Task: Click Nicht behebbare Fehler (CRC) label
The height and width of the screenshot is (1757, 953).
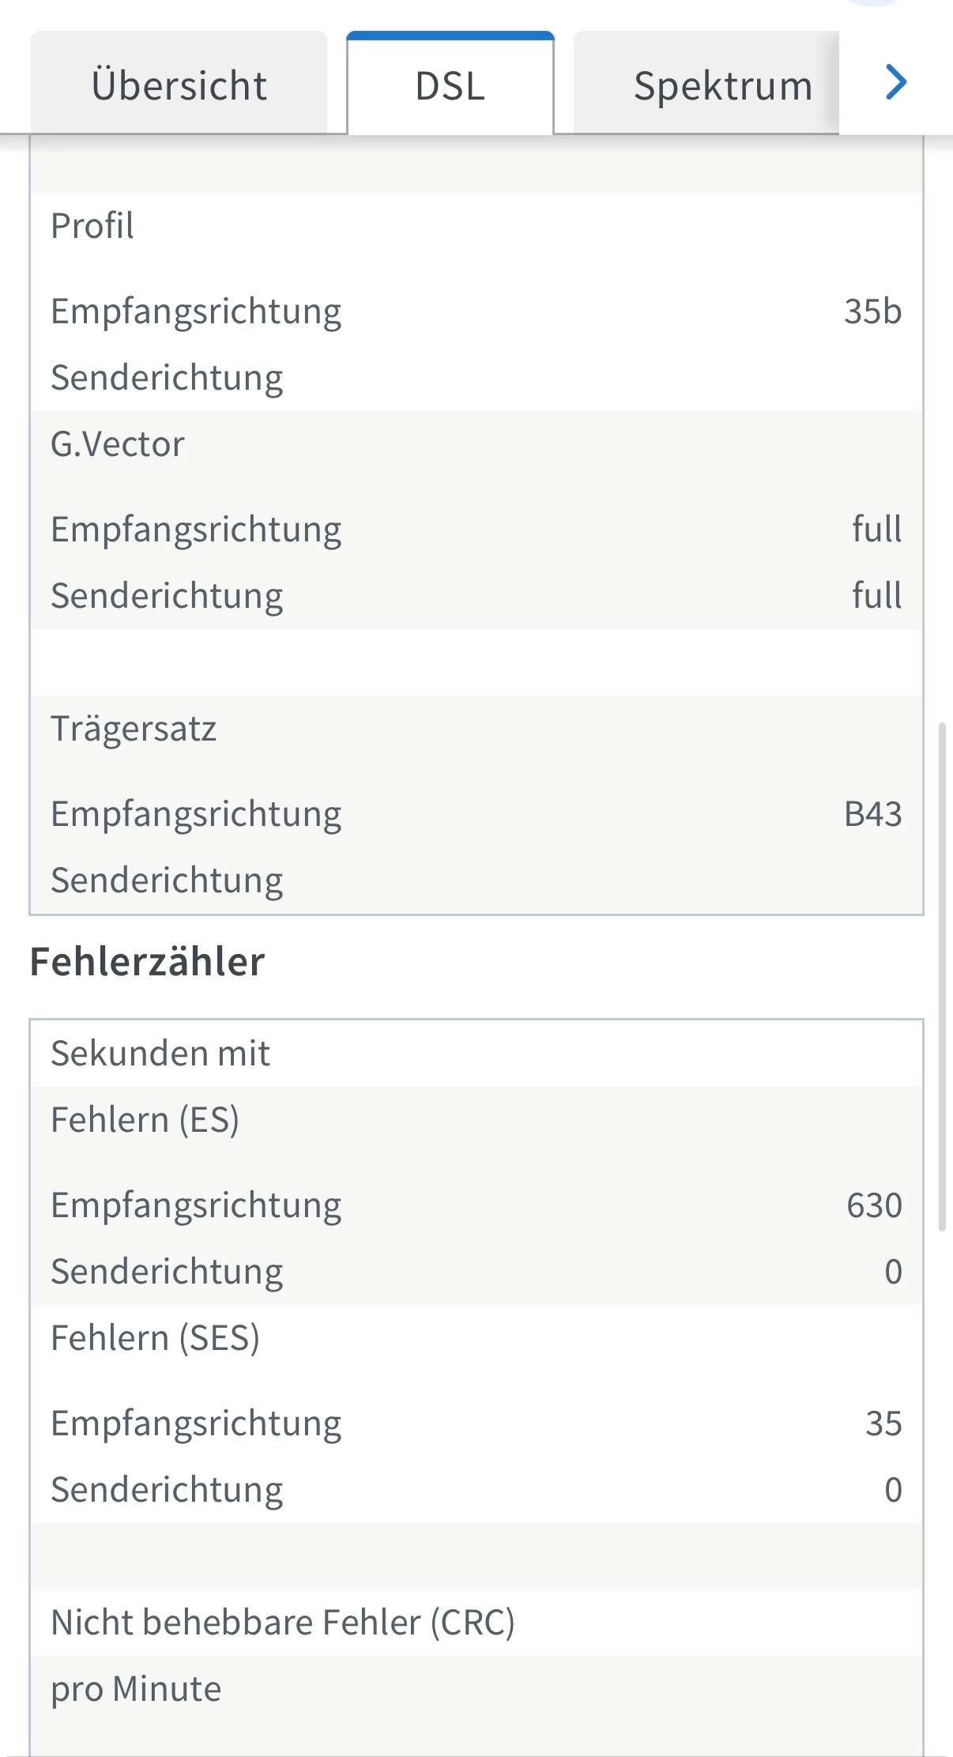Action: 283,1623
